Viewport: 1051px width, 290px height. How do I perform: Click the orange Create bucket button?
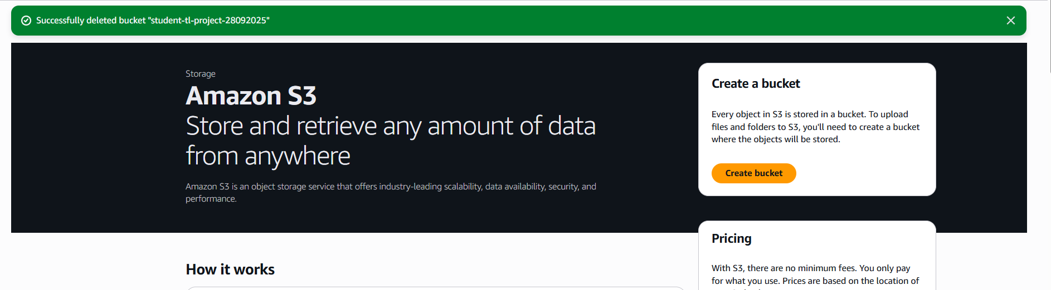coord(753,173)
